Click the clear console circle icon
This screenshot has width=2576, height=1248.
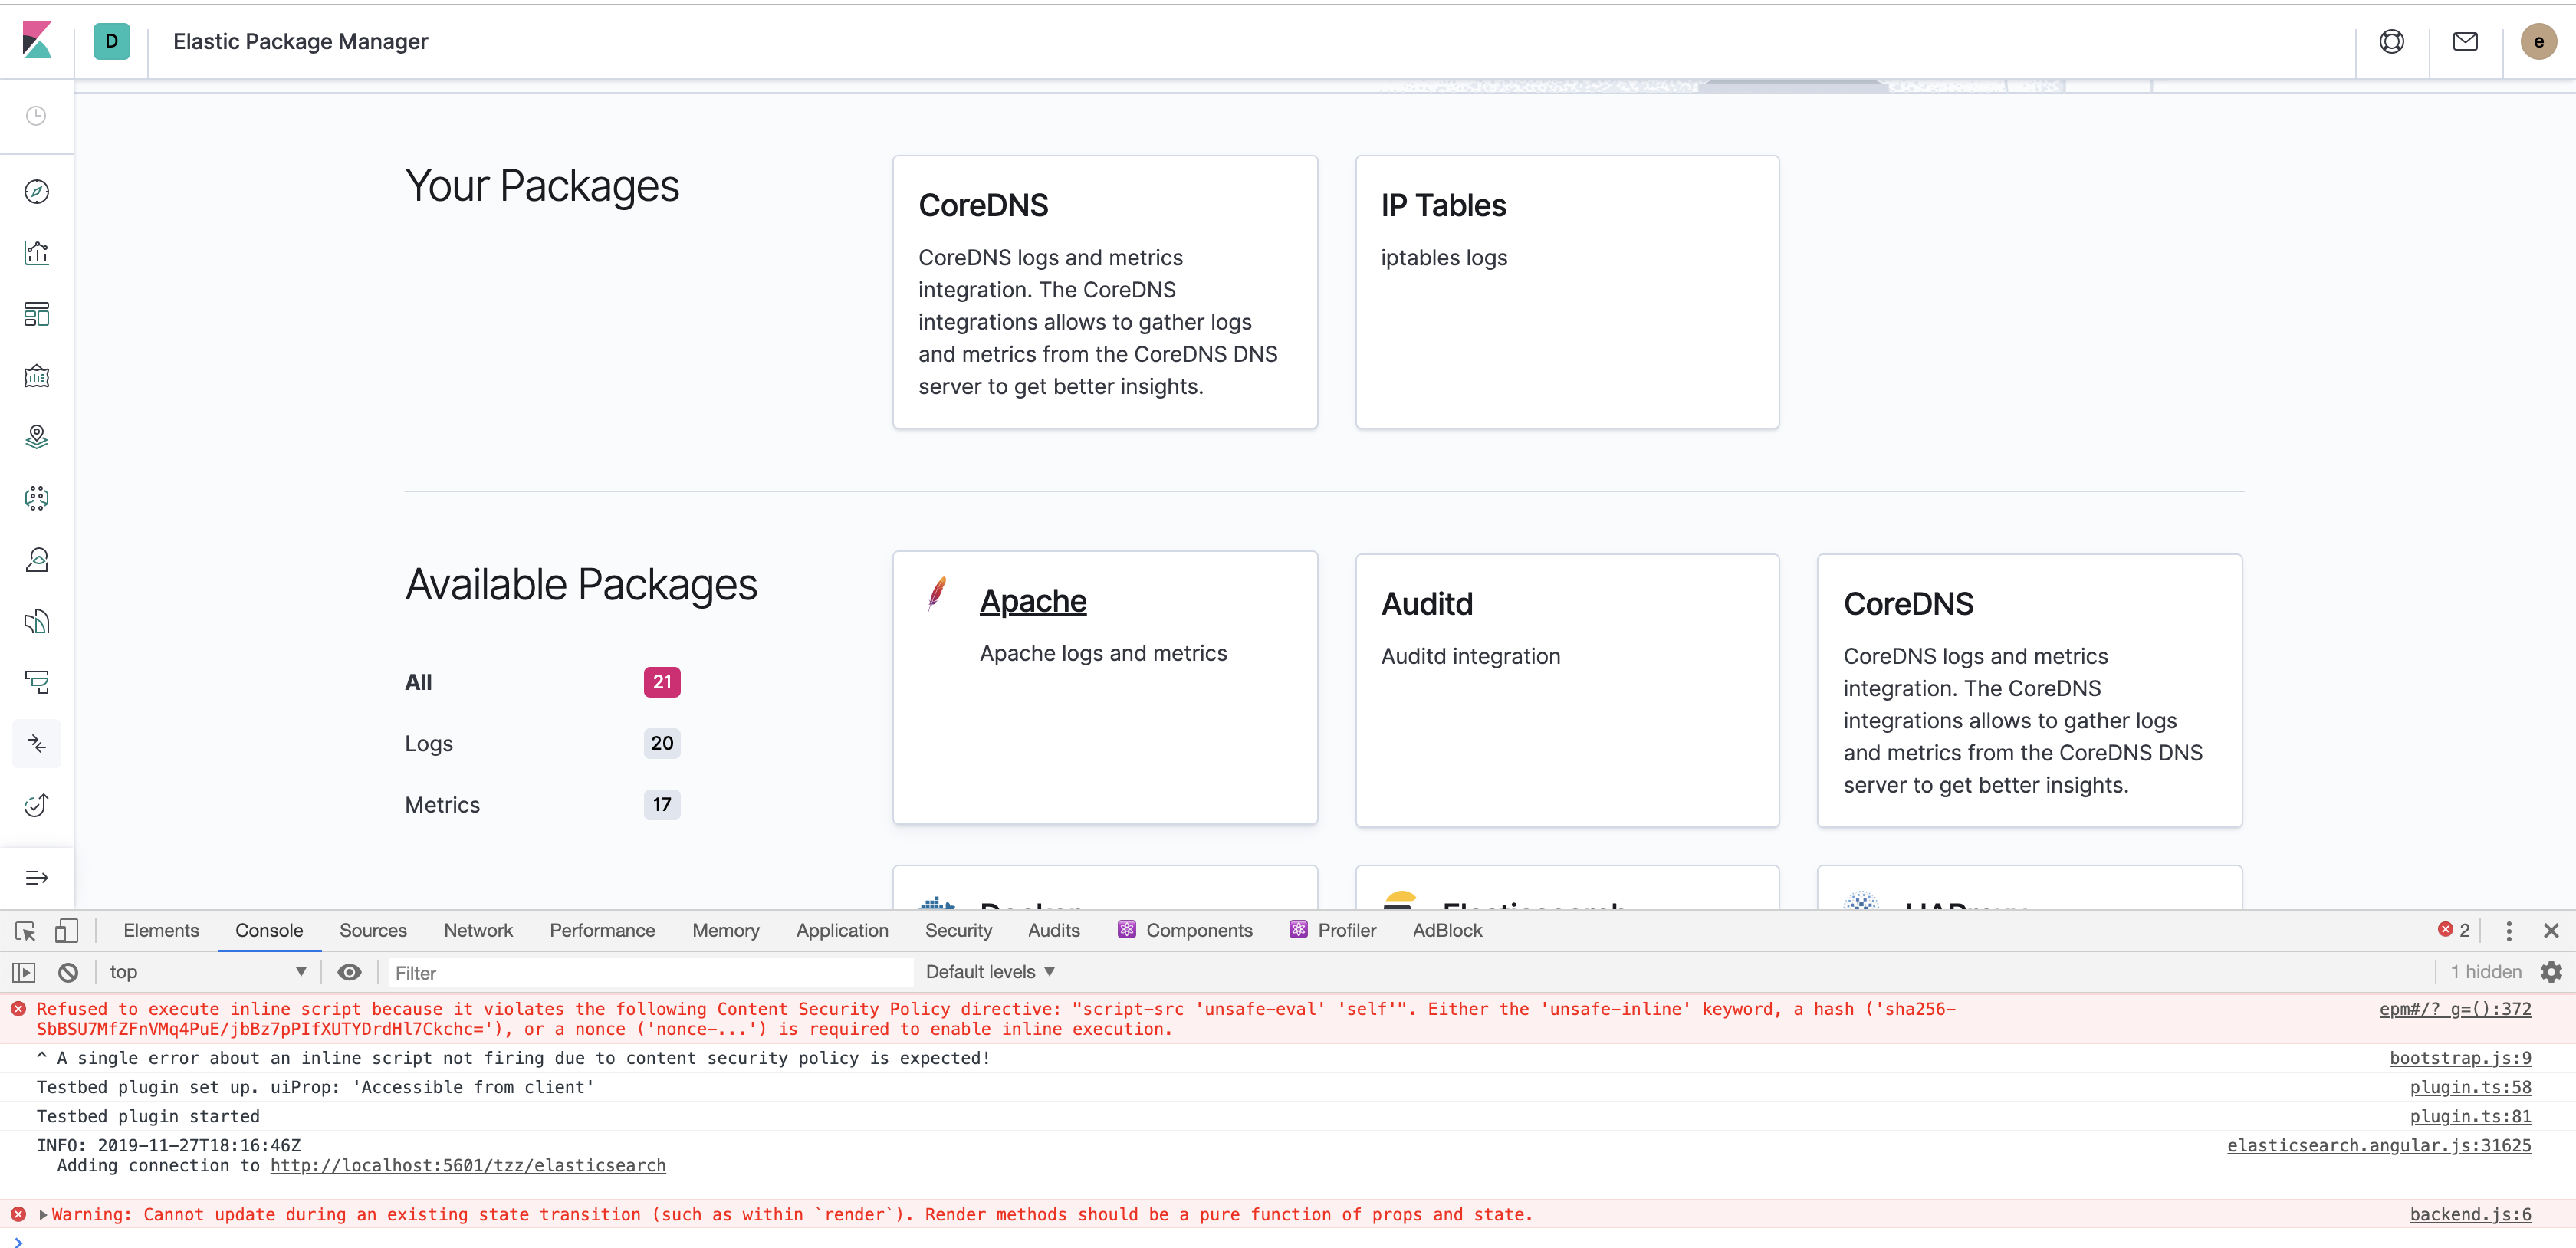tap(67, 971)
